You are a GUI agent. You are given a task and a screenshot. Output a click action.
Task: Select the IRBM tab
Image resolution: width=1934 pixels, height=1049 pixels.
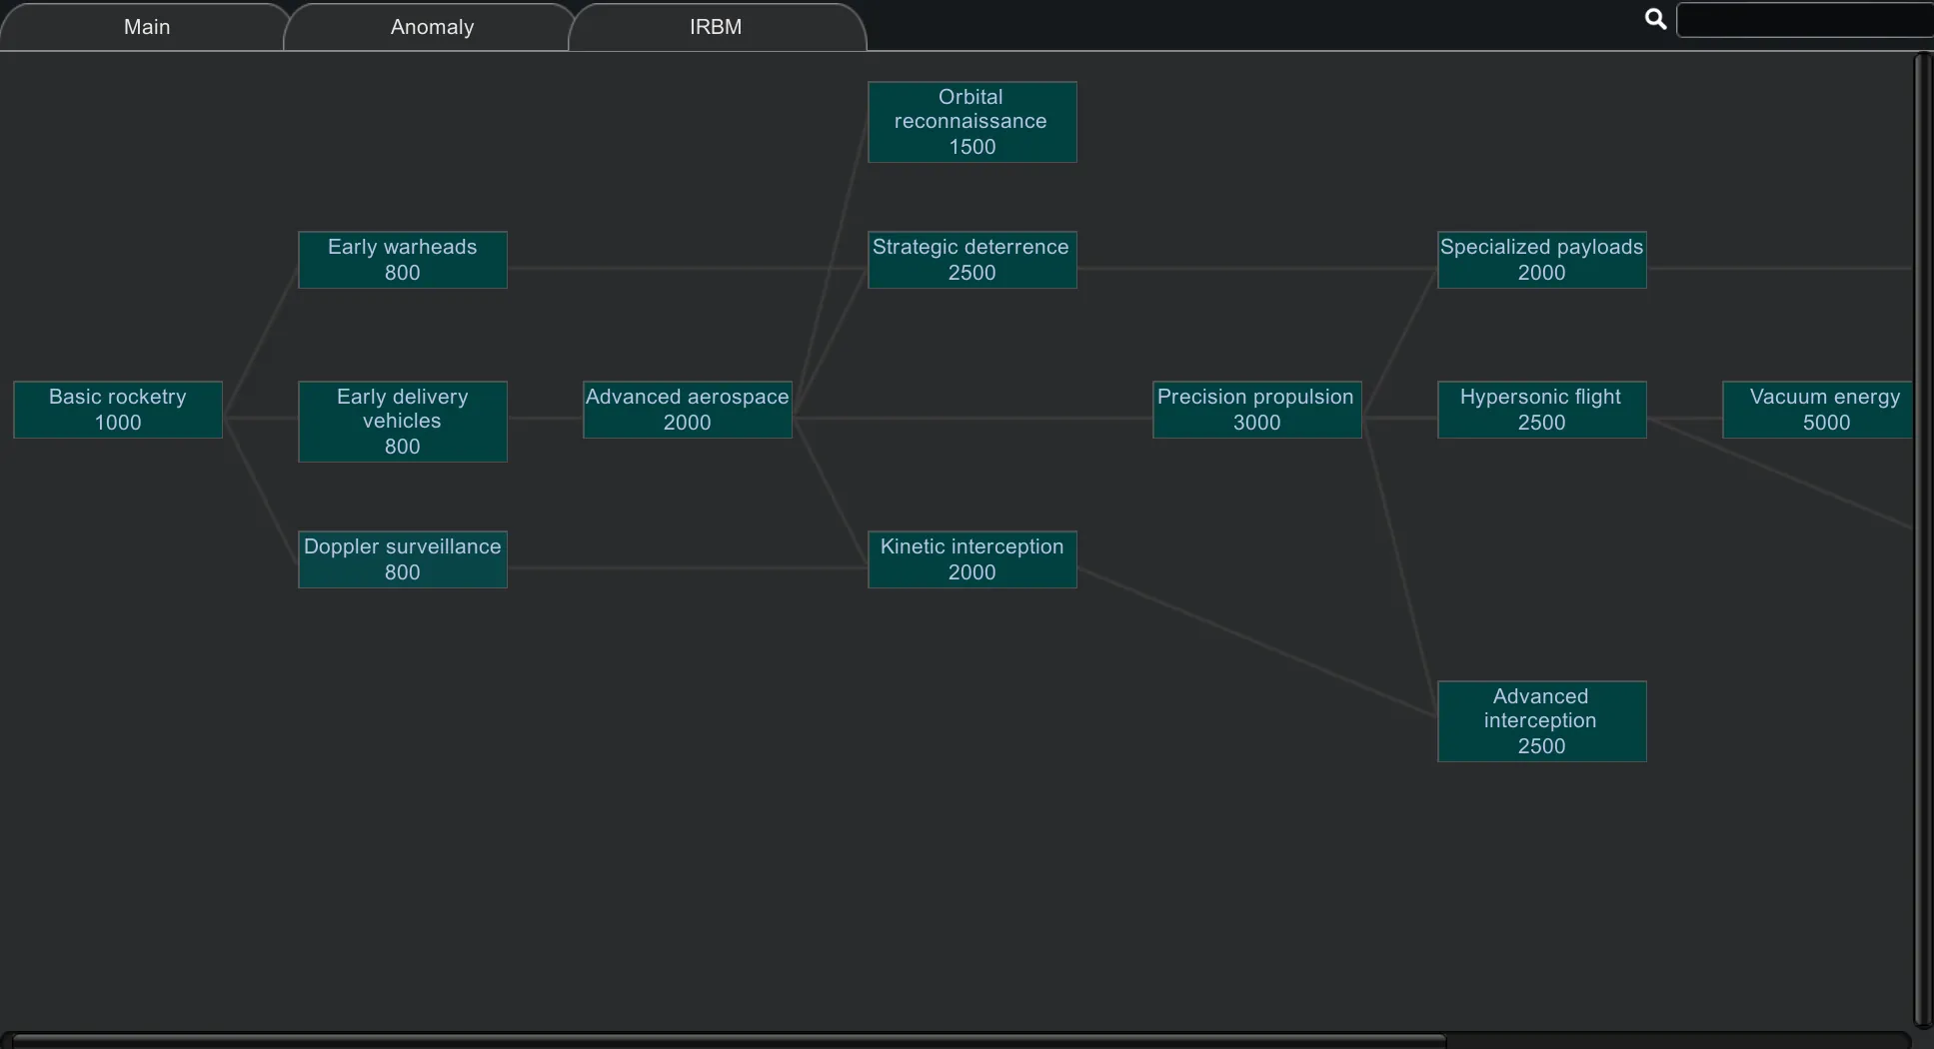click(x=716, y=27)
